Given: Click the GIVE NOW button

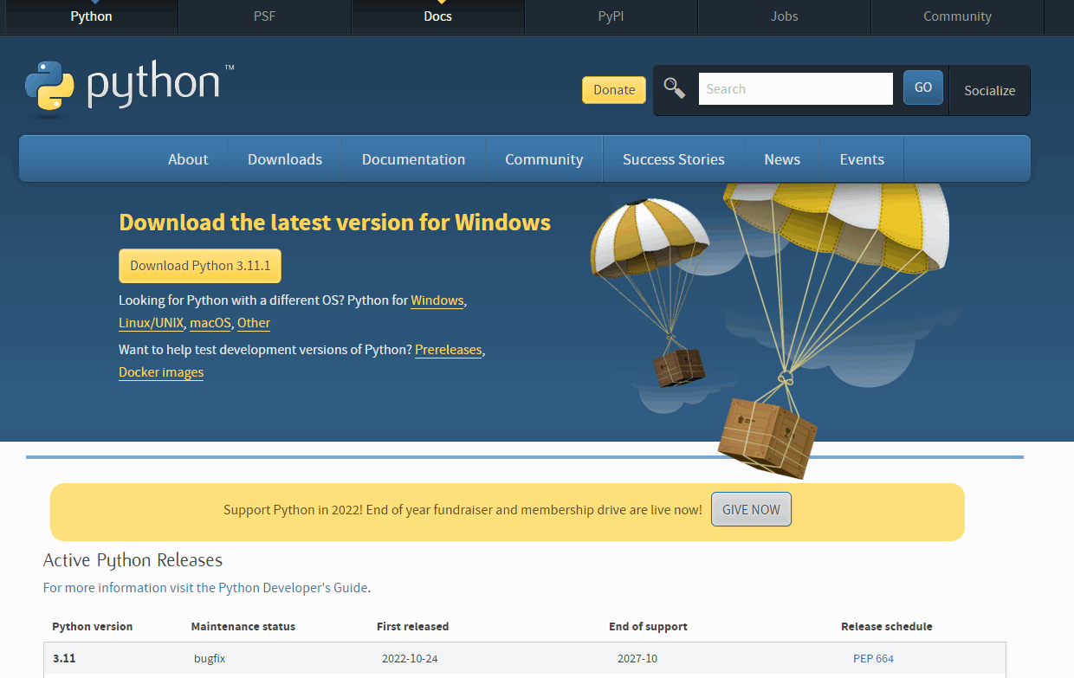Looking at the screenshot, I should (x=751, y=510).
